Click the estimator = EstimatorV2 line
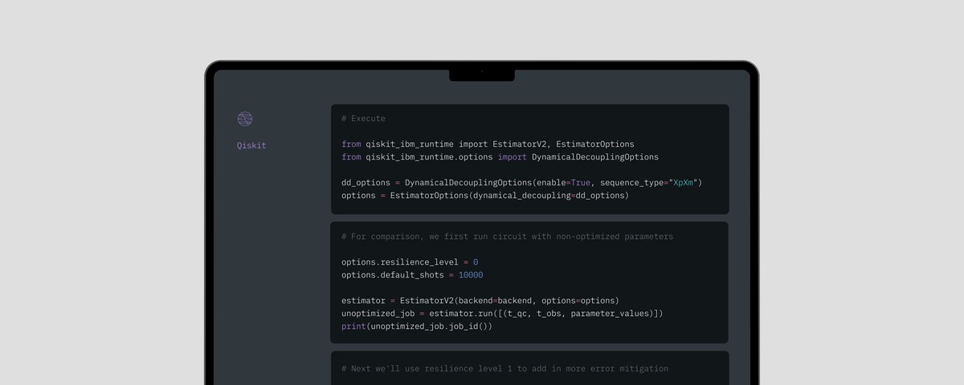This screenshot has width=964, height=385. pyautogui.click(x=480, y=301)
